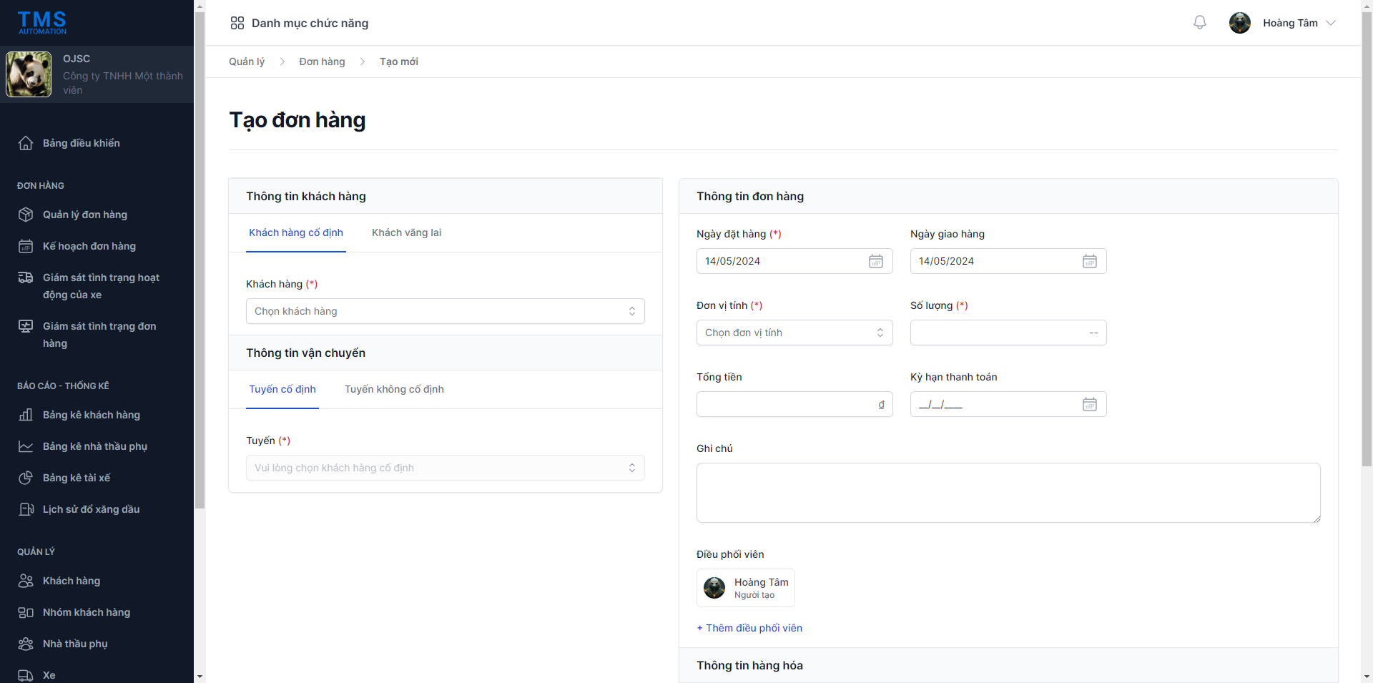Screen dimensions: 1373x683
Task: Click the Số lượng input field
Action: [998, 333]
